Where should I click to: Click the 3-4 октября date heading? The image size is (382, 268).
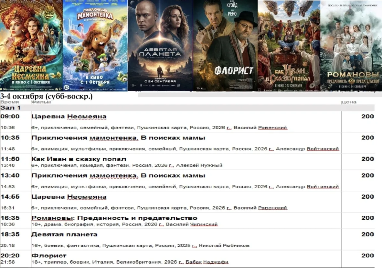pyautogui.click(x=46, y=97)
